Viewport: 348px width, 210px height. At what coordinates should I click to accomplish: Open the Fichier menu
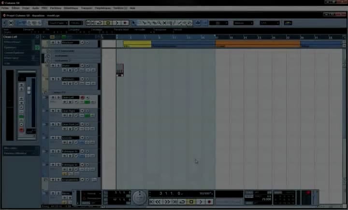[5, 8]
